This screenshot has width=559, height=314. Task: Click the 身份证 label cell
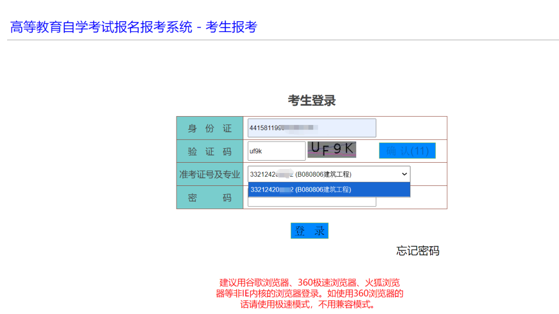[x=210, y=129]
